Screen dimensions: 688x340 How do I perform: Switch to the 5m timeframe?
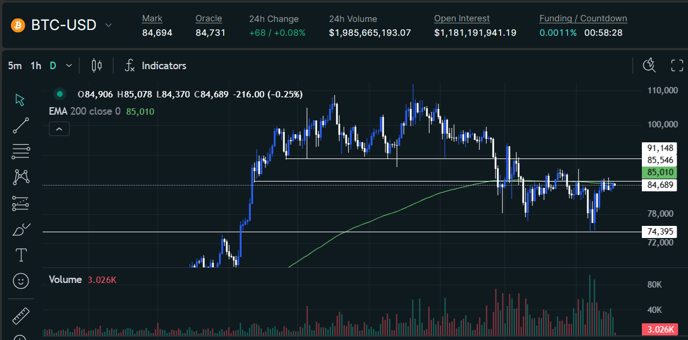click(15, 66)
